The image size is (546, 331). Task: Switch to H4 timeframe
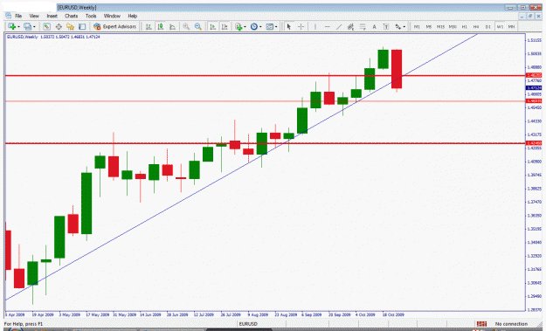[x=476, y=26]
